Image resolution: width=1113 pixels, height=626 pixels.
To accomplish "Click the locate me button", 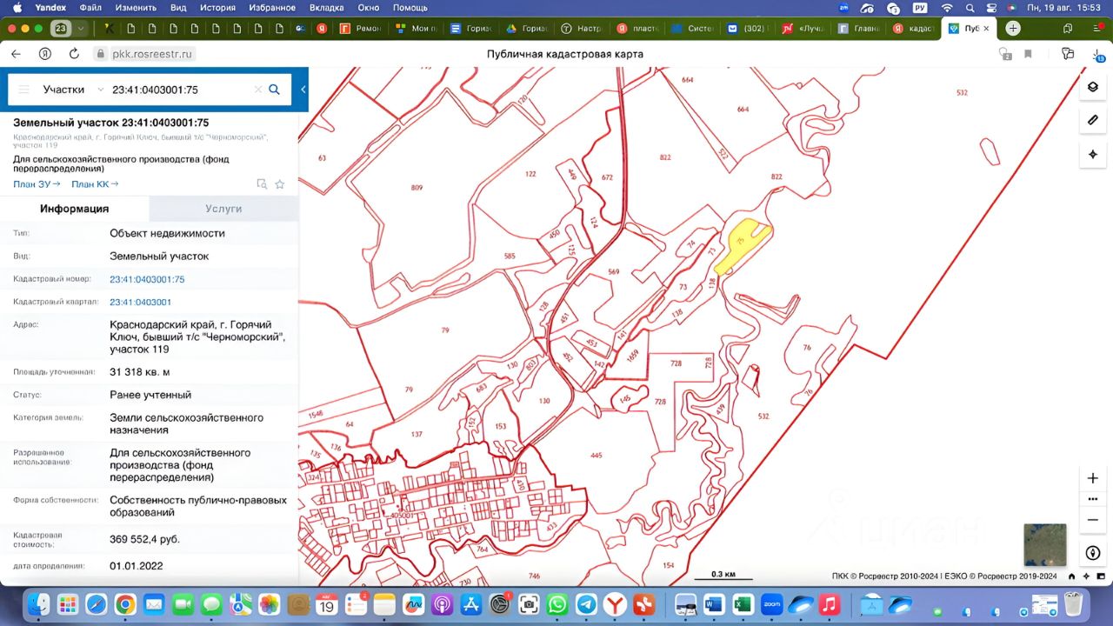I will click(x=1093, y=154).
